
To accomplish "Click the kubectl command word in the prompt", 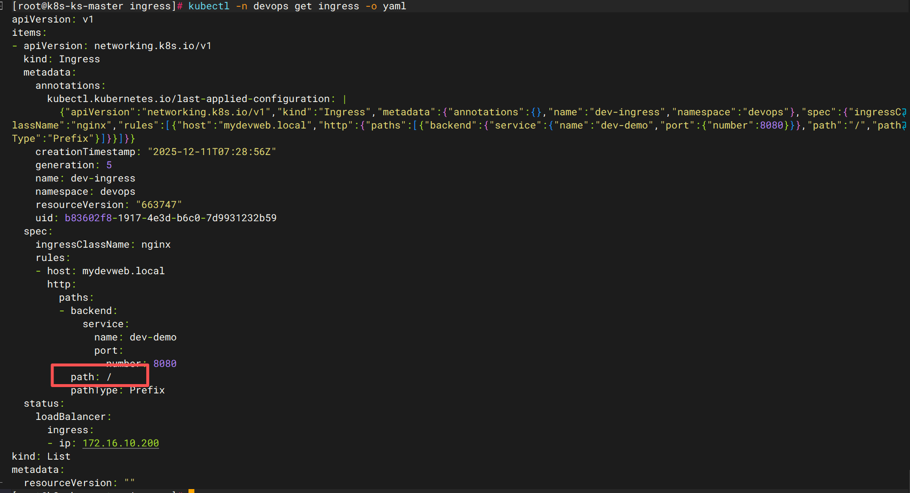I will coord(209,6).
